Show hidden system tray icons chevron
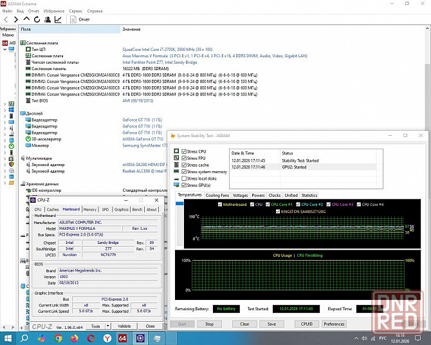 coord(357,338)
